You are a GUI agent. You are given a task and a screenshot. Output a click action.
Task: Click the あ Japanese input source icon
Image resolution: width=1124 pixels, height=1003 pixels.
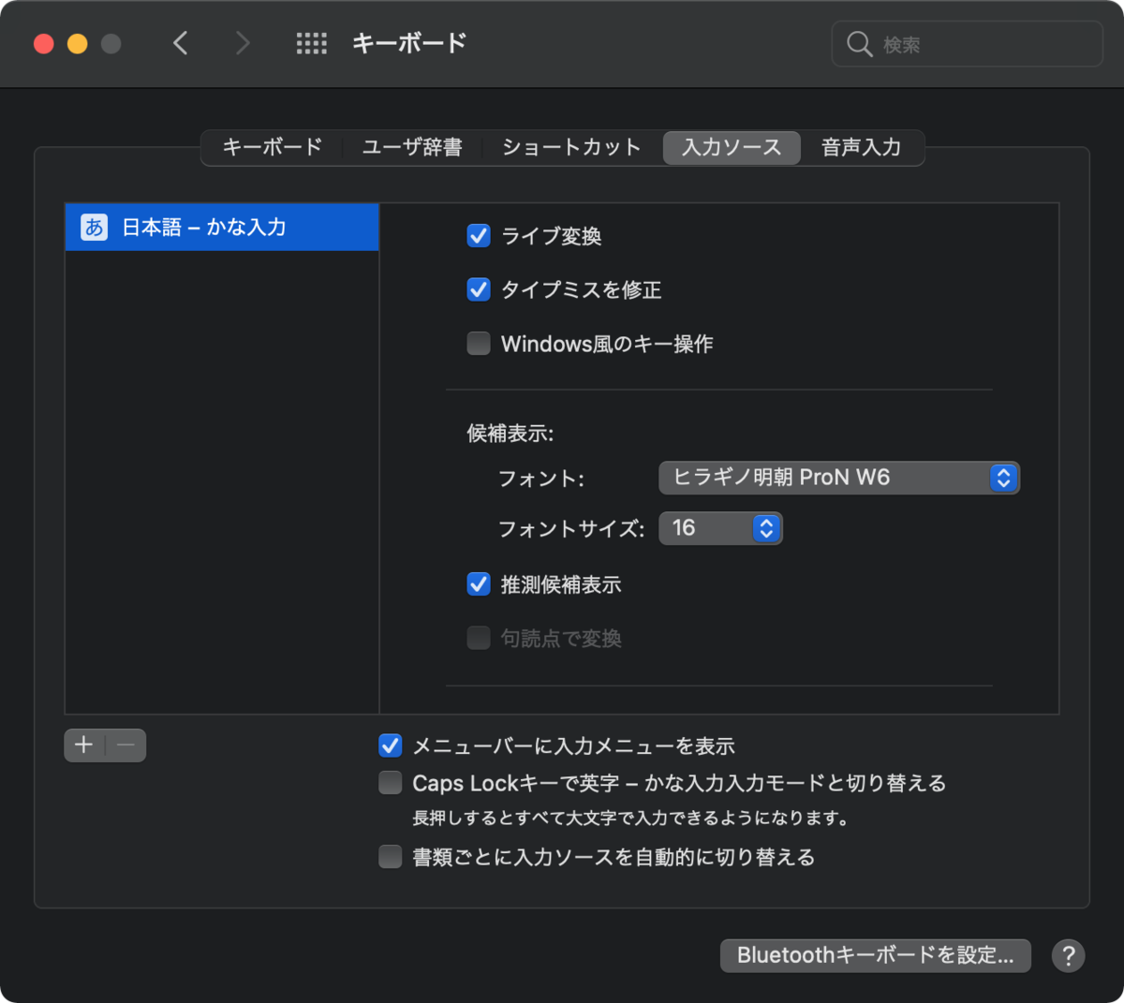(93, 227)
